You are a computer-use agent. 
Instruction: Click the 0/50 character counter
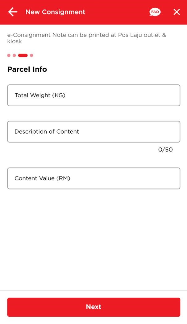pos(165,150)
